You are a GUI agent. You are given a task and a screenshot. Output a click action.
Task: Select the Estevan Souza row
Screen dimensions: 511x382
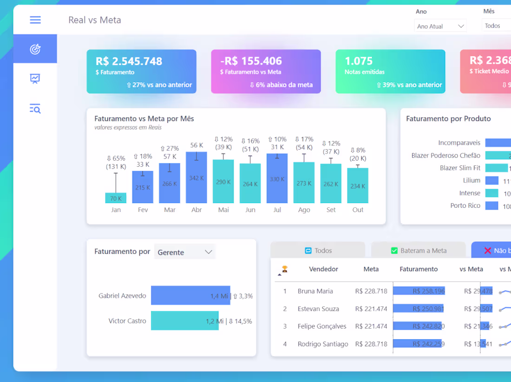(393, 309)
